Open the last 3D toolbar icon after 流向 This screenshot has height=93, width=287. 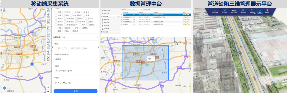(x=267, y=11)
